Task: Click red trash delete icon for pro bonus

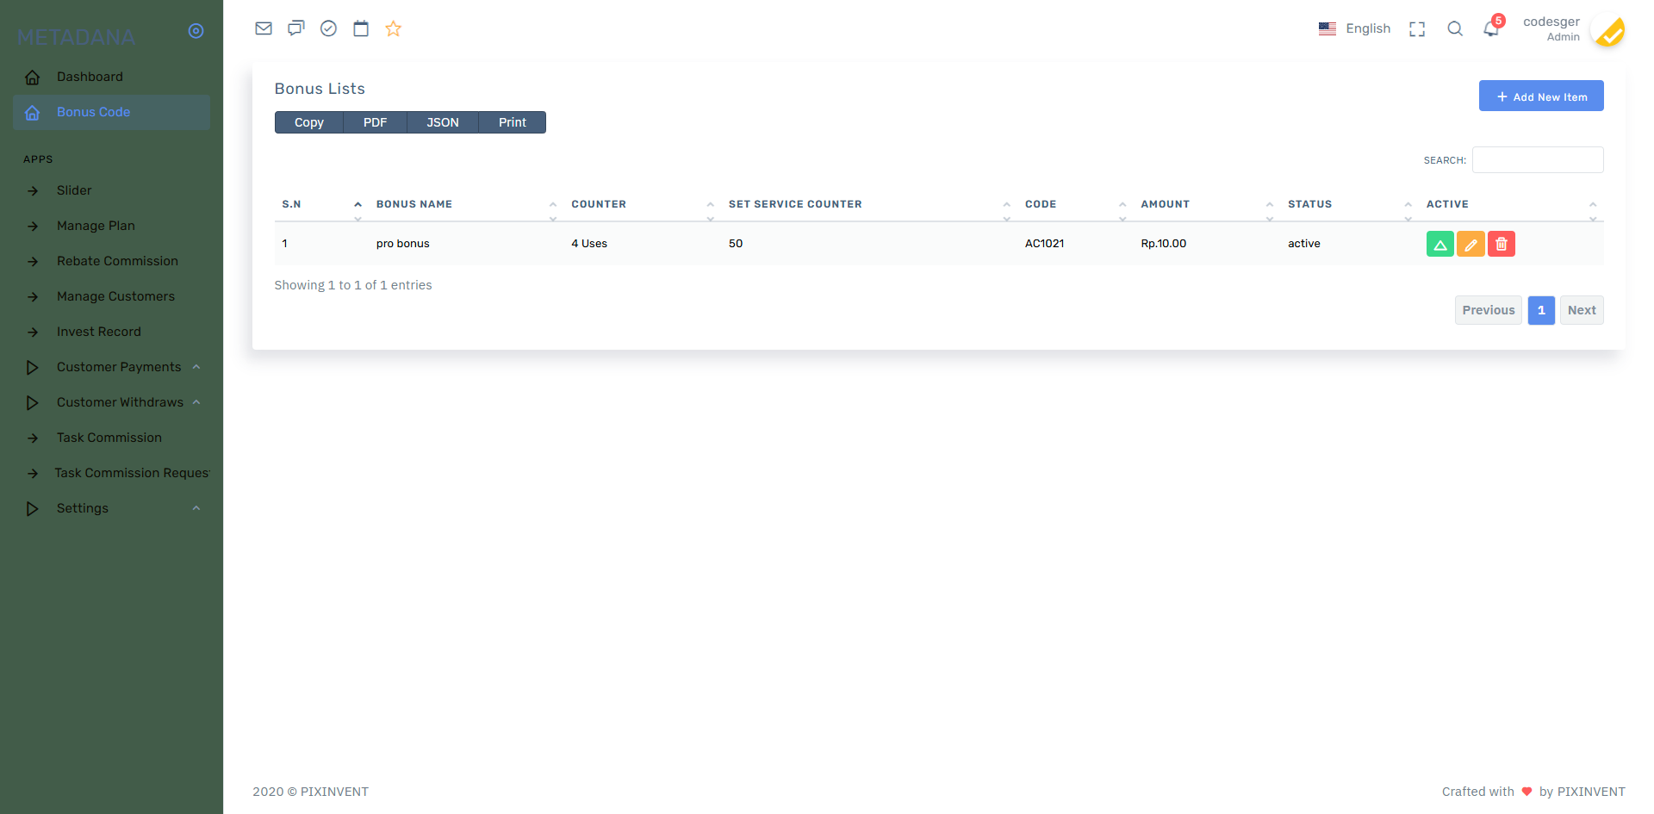Action: 1502,244
